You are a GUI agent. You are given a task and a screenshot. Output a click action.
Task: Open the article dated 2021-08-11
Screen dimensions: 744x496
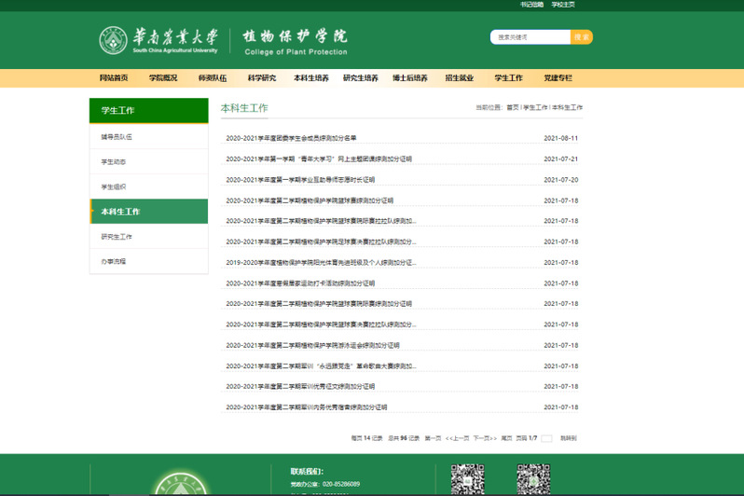point(291,138)
